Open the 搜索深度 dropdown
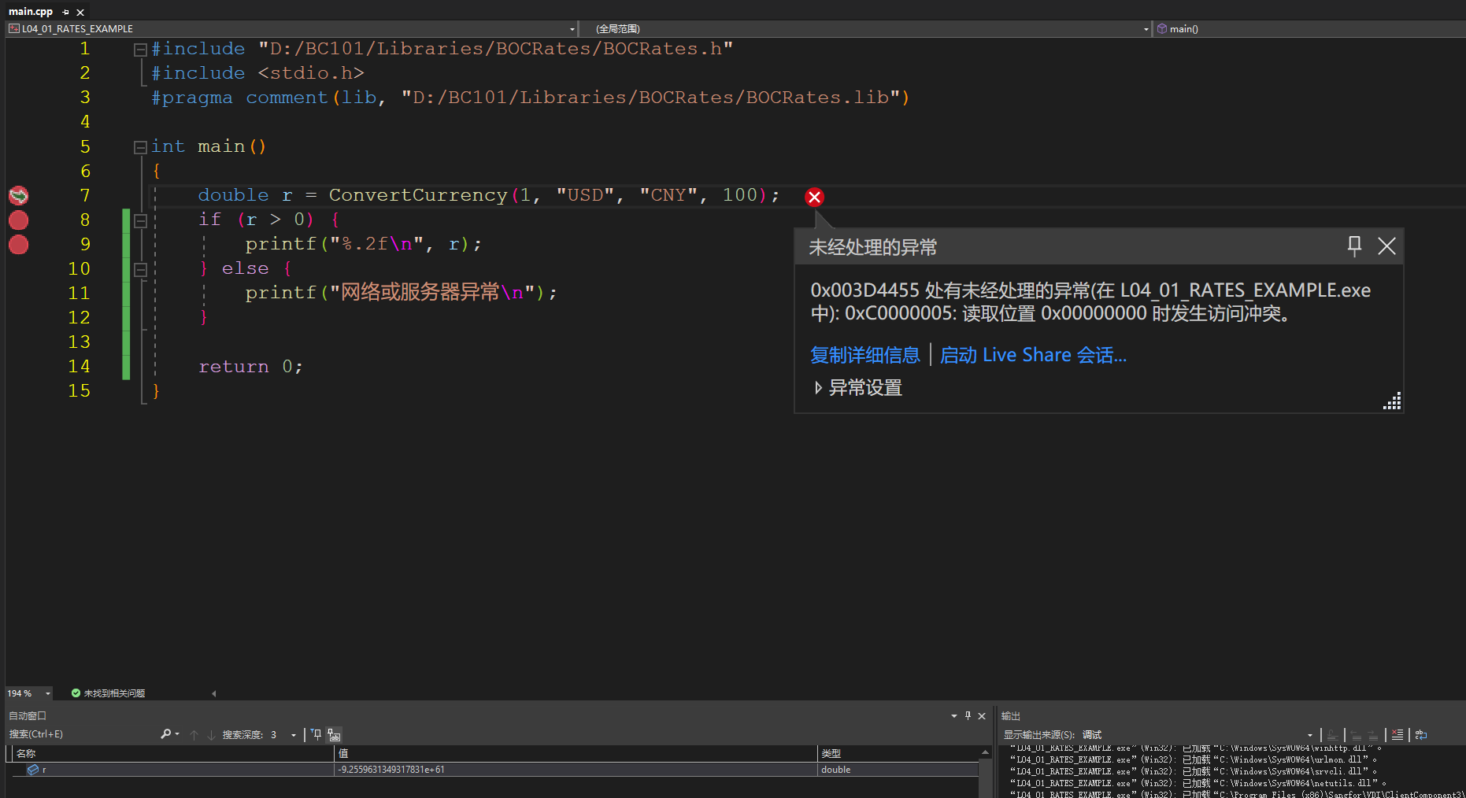Screen dimensions: 1466x798 click(294, 734)
